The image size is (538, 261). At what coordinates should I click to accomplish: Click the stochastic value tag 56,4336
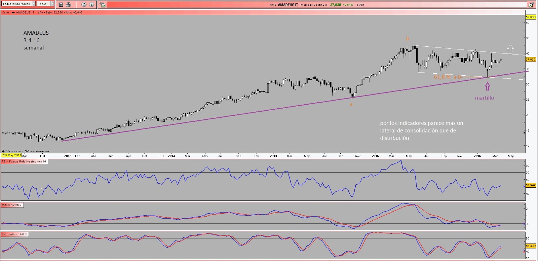click(531, 246)
